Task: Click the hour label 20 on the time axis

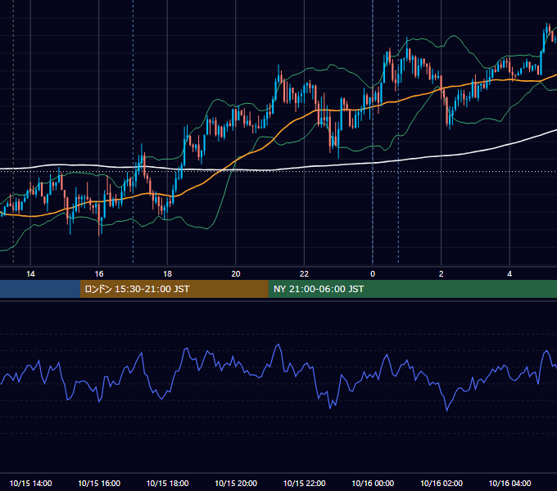Action: coord(236,274)
